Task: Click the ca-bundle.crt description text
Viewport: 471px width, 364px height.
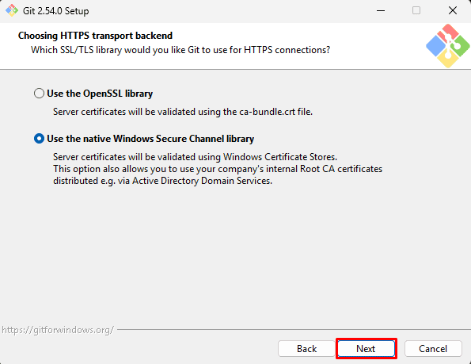Action: (x=183, y=112)
